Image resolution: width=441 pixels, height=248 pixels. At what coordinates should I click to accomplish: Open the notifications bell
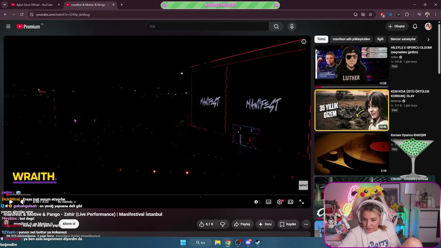click(x=415, y=27)
